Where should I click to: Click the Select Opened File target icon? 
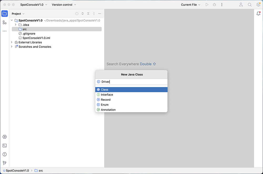point(77,14)
